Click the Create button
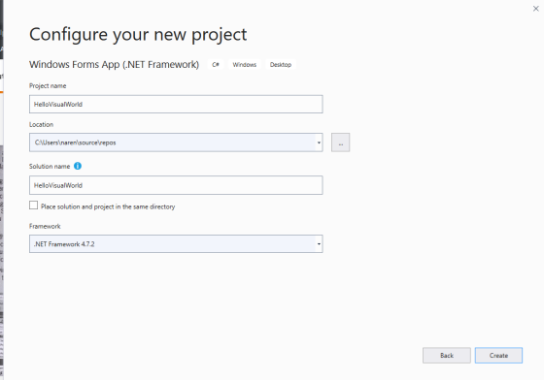The height and width of the screenshot is (380, 544). tap(498, 356)
